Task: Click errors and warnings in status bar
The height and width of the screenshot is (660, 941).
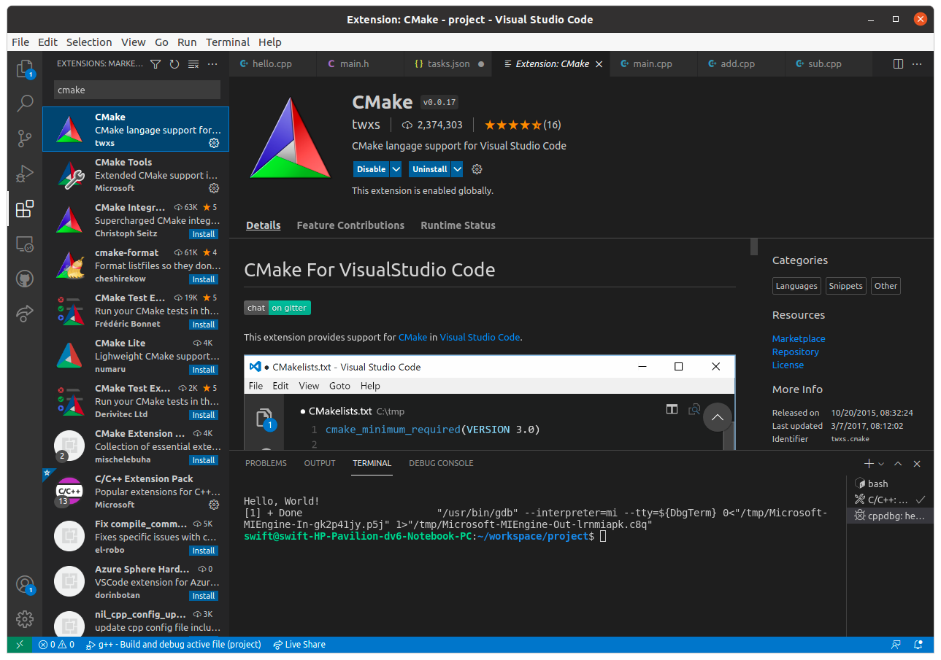Action: click(x=57, y=645)
